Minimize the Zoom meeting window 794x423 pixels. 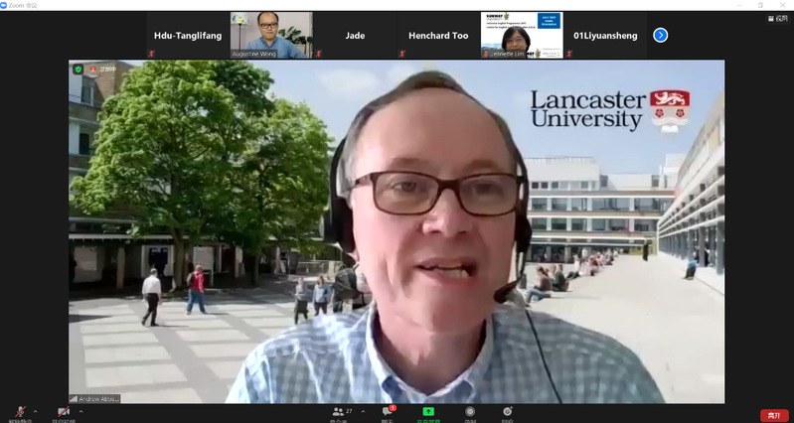pos(741,5)
